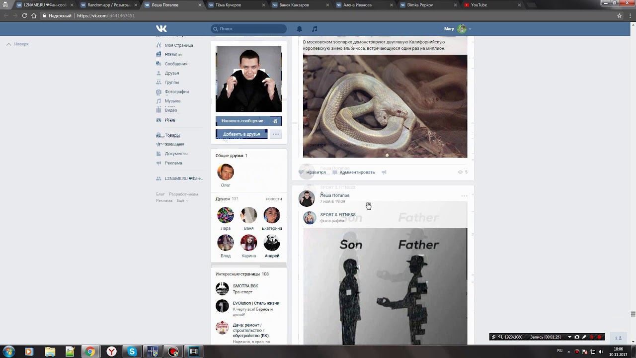Open VK notifications bell
This screenshot has width=636, height=358.
coord(300,29)
